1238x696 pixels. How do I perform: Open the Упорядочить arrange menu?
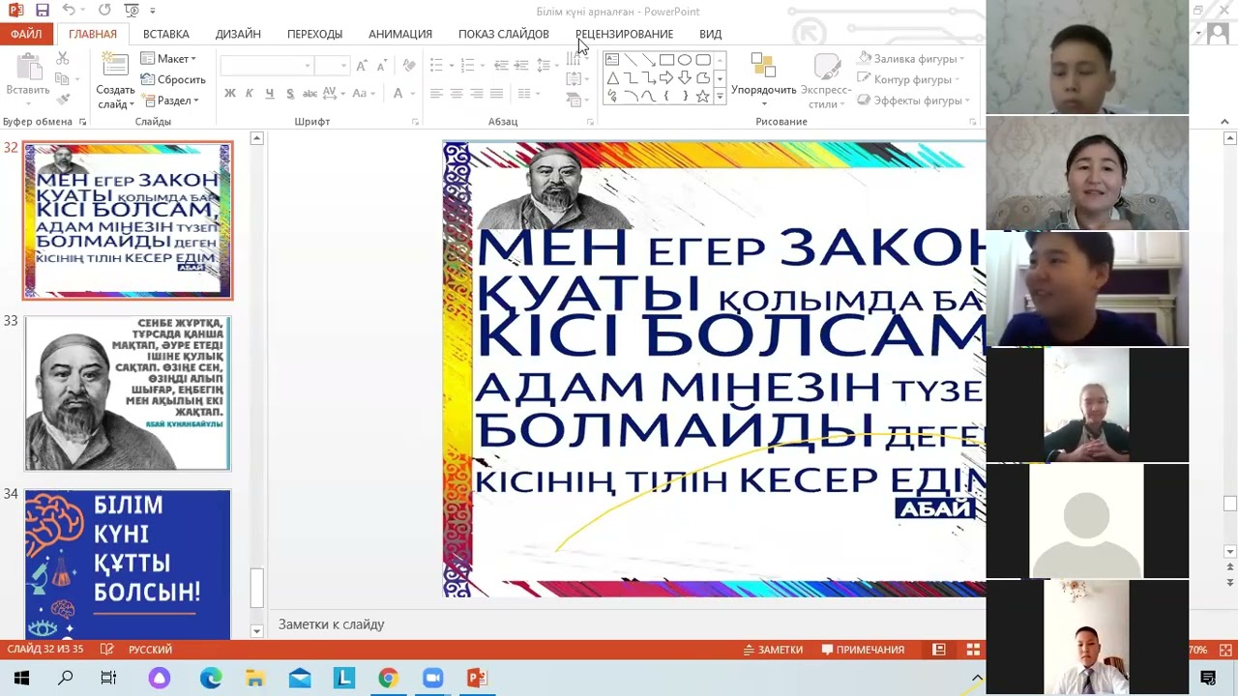tap(763, 80)
